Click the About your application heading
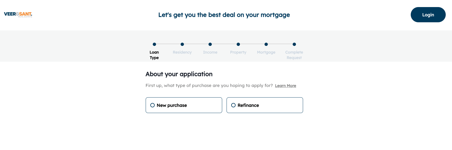This screenshot has height=150, width=452. click(179, 74)
